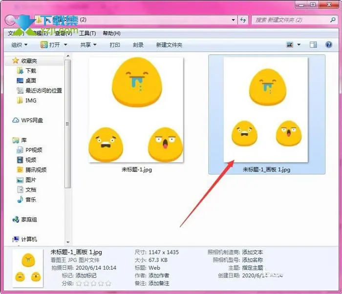Viewport: 342px width, 294px height.
Task: Open the 共享 dropdown
Action: click(88, 45)
